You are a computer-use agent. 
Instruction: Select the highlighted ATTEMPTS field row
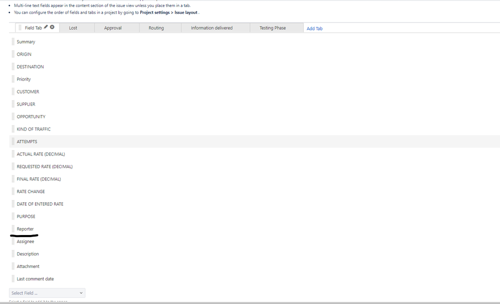coord(254,141)
